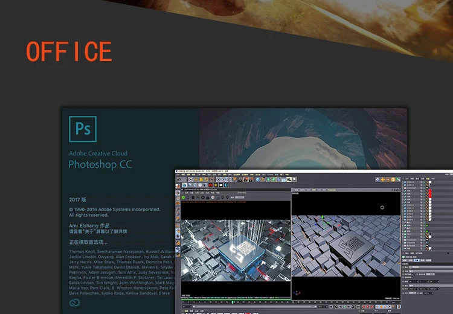Open Render Settings clapperboard with gear
The image size is (453, 314).
click(251, 179)
